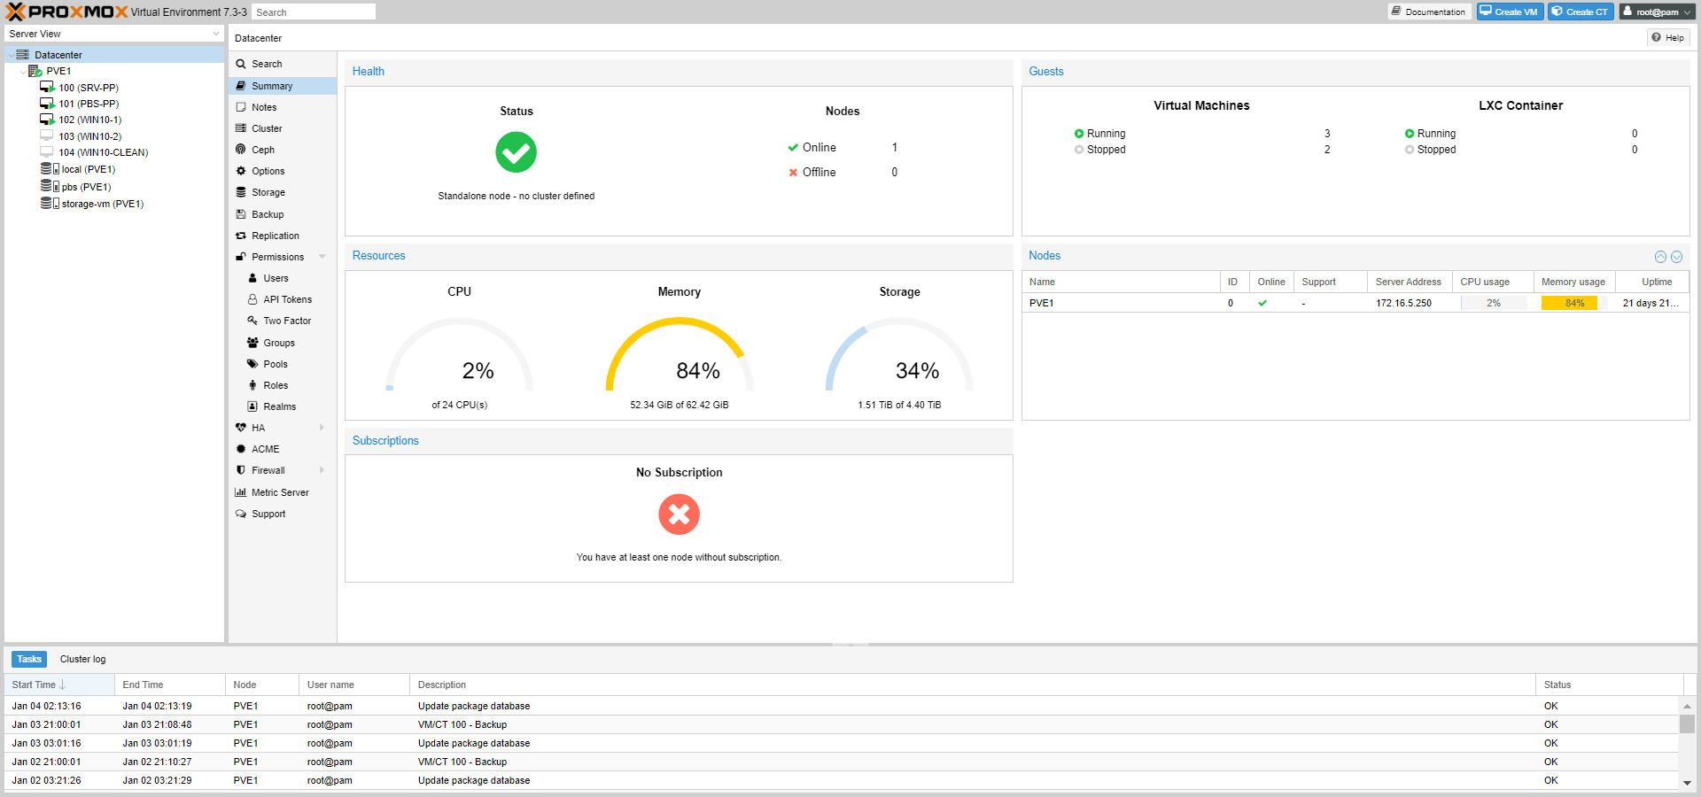Click the Users person icon
The height and width of the screenshot is (797, 1701).
click(x=252, y=278)
